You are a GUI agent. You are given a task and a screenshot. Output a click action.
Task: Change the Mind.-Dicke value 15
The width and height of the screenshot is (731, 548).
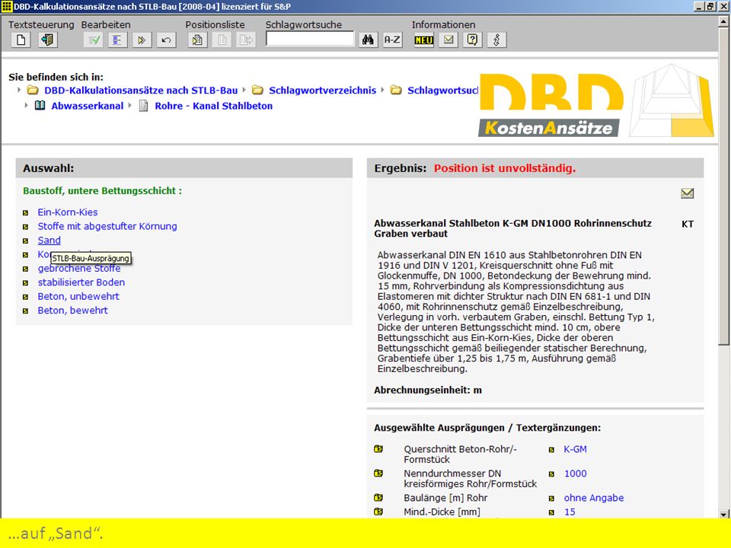570,511
